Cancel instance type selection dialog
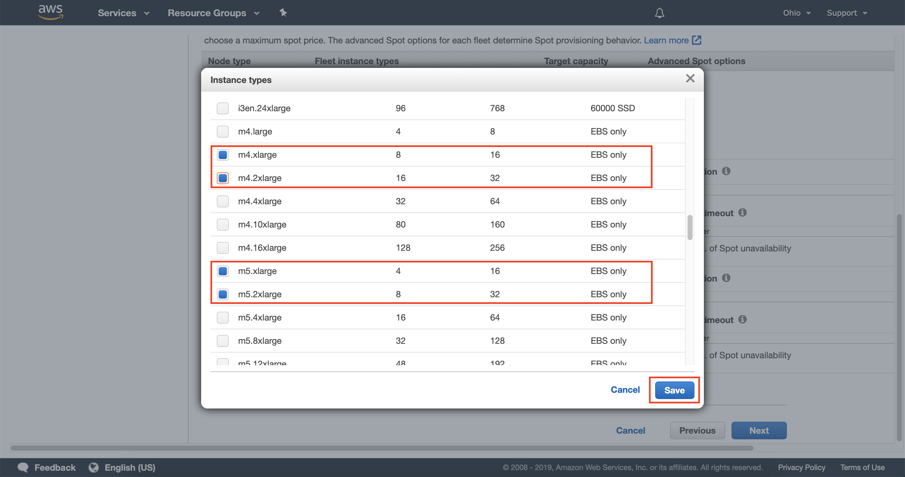Viewport: 905px width, 477px height. (x=625, y=390)
